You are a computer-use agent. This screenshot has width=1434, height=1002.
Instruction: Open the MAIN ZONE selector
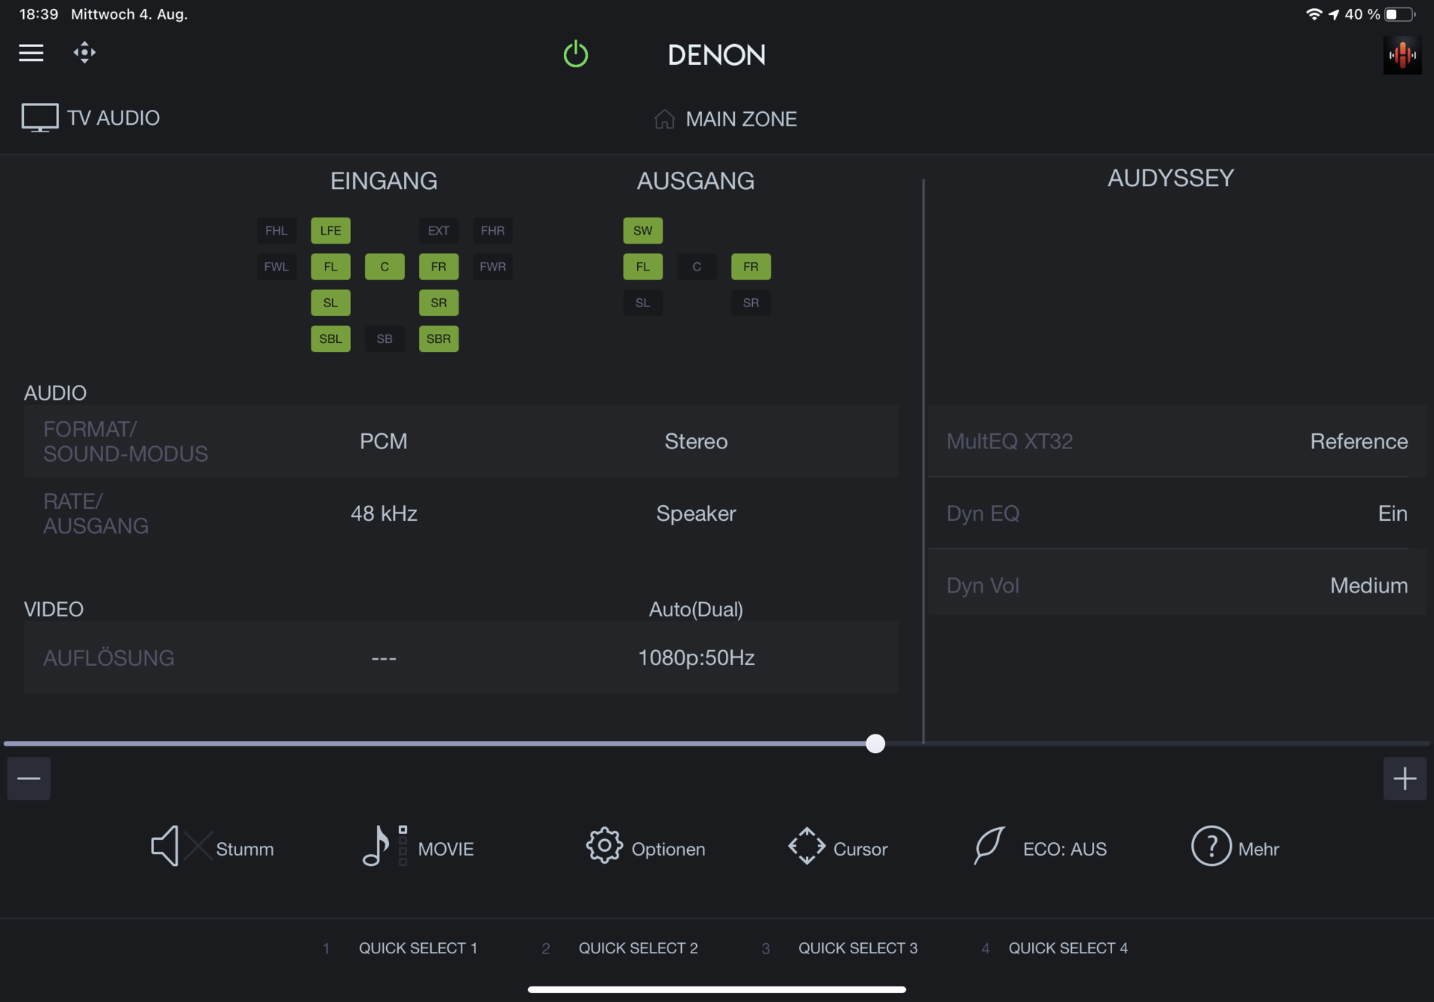725,119
